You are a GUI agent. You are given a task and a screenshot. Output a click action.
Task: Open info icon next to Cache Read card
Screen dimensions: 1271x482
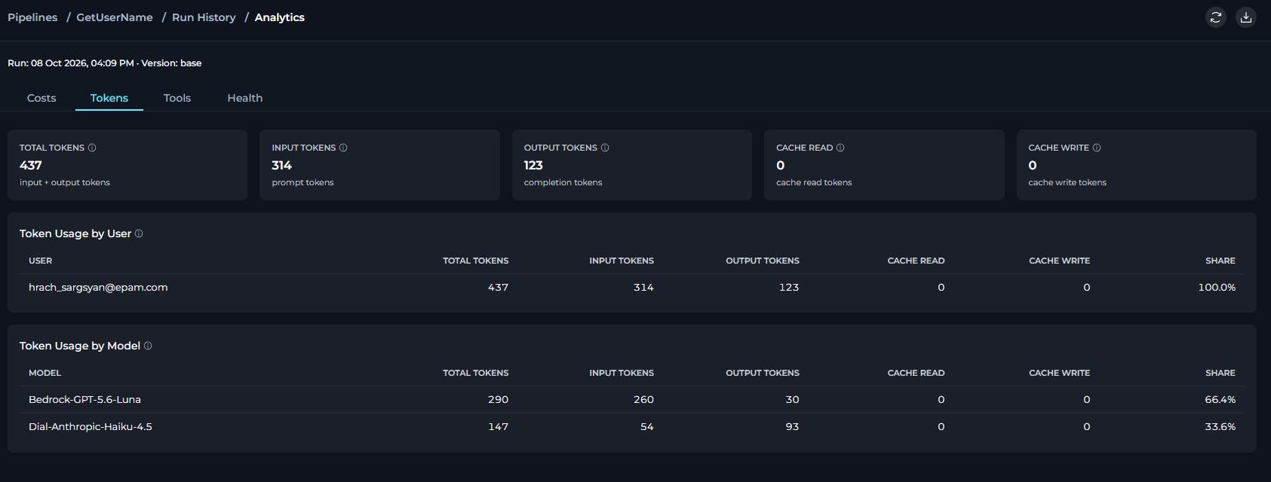tap(840, 148)
